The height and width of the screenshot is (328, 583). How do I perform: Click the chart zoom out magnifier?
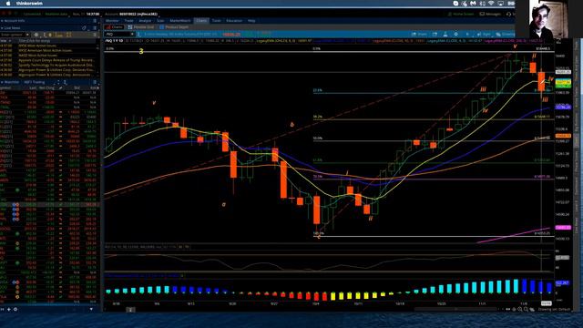[526, 309]
